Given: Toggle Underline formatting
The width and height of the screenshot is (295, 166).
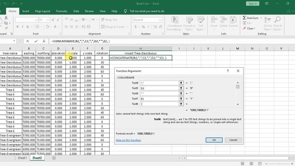Looking at the screenshot, I should [28, 27].
